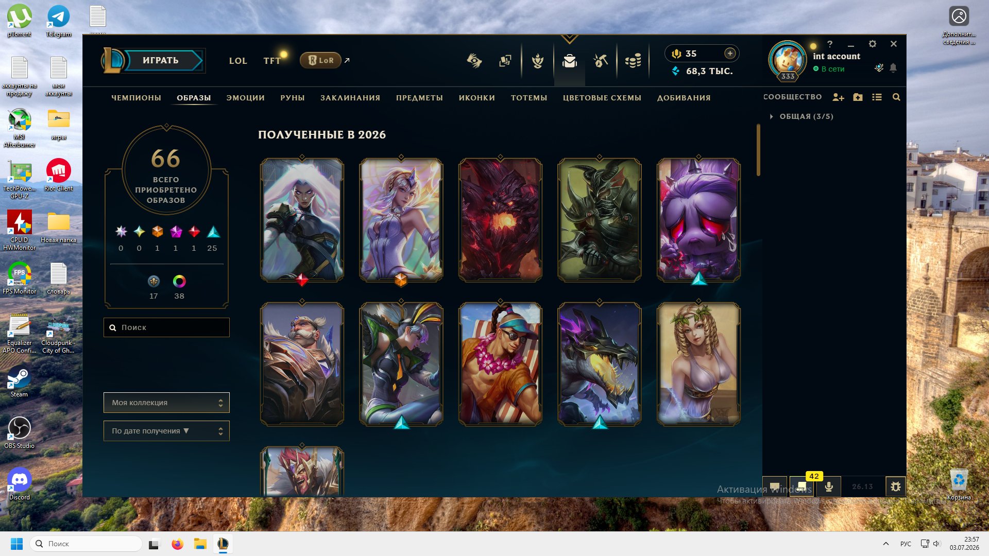Image resolution: width=989 pixels, height=556 pixels.
Task: Open the Windows Start menu
Action: 16,544
